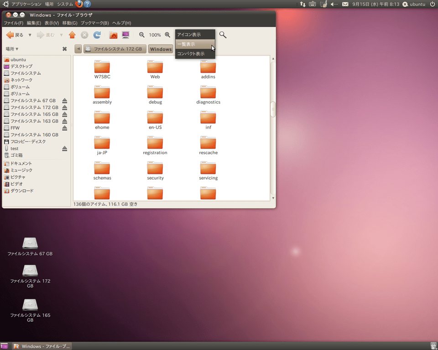This screenshot has height=350, width=438.
Task: Launch Firefox from top panel
Action: point(79,4)
